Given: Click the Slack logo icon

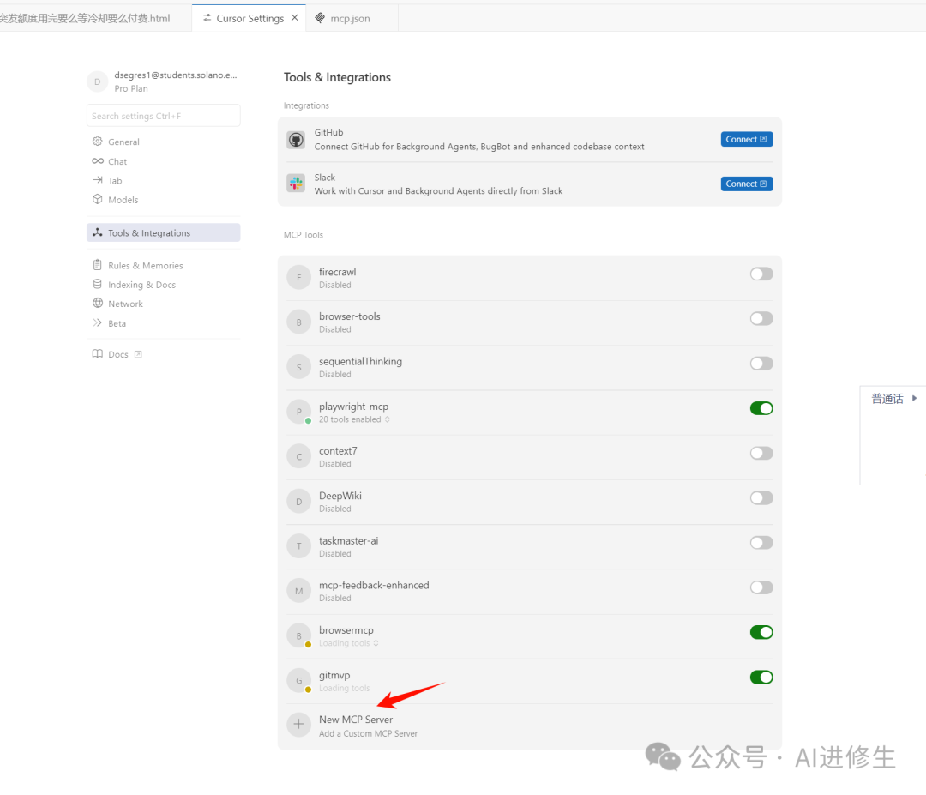Looking at the screenshot, I should tap(296, 184).
